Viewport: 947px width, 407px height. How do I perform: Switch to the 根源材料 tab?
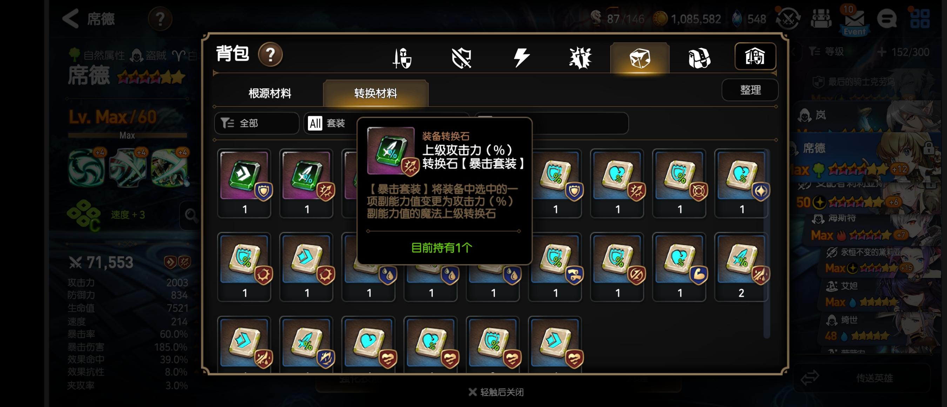click(x=270, y=93)
